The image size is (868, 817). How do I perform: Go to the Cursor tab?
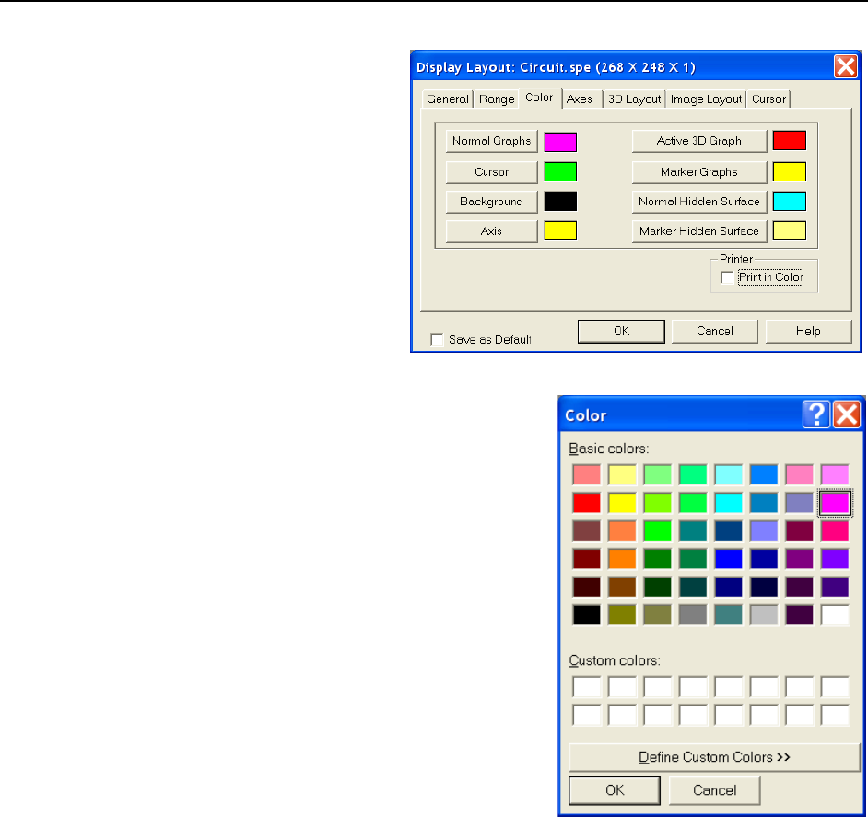pos(768,99)
